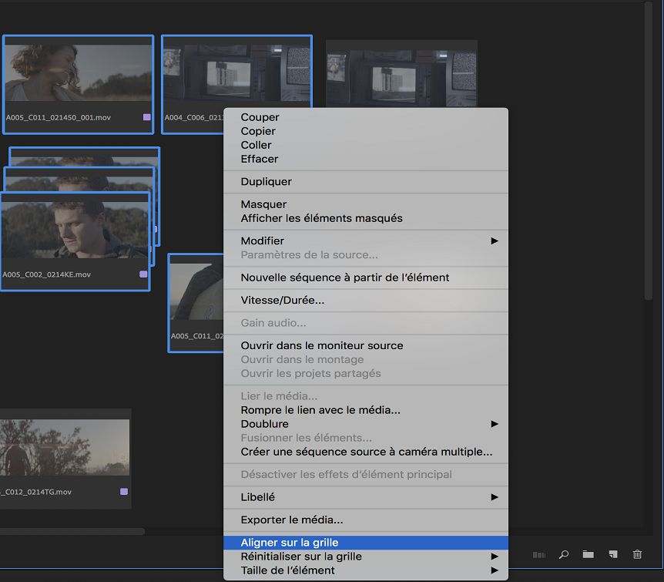The width and height of the screenshot is (664, 582).
Task: Click the Automate to Sequence icon
Action: pyautogui.click(x=539, y=554)
